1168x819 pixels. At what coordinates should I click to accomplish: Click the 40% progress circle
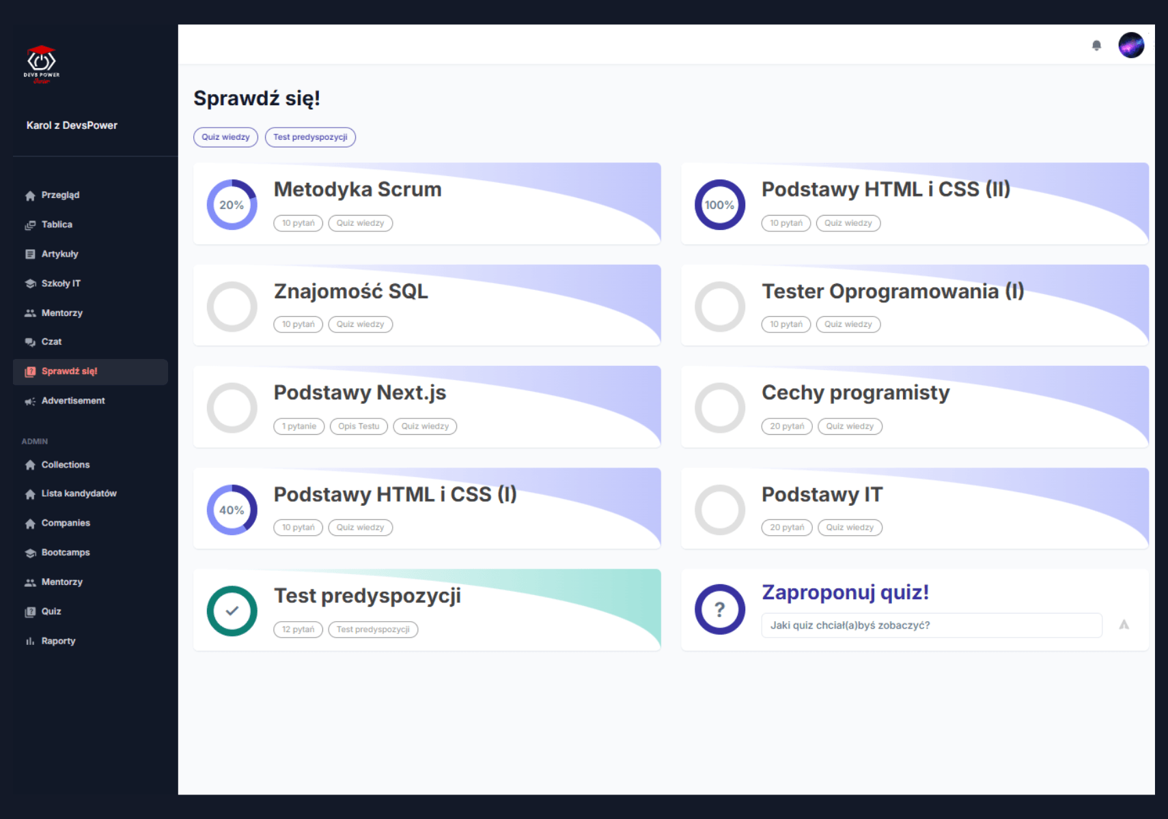(232, 510)
